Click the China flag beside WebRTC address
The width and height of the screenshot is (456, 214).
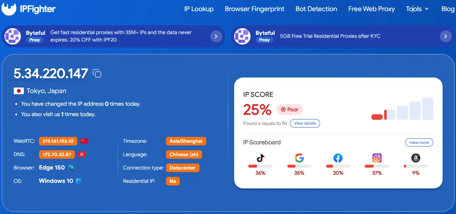tap(84, 141)
